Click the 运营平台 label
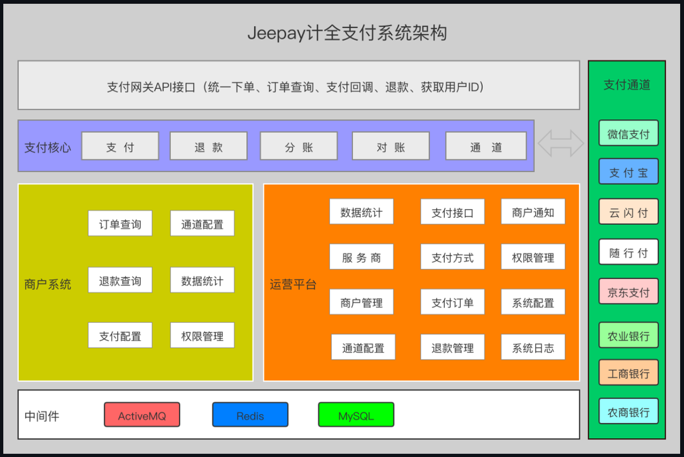This screenshot has height=457, width=684. tap(293, 284)
